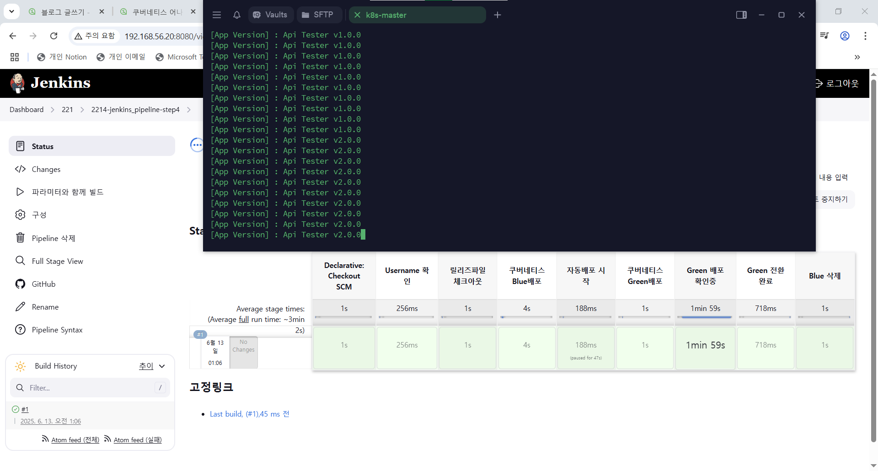878x471 pixels.
Task: Switch to the SFTP tab
Action: (318, 15)
